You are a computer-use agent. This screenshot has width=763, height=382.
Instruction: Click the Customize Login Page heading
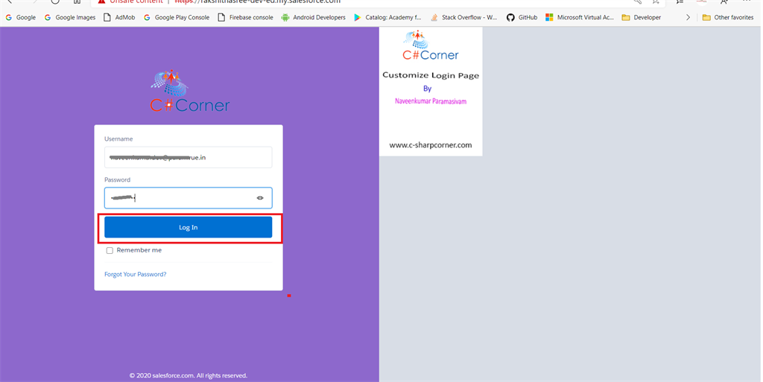431,75
